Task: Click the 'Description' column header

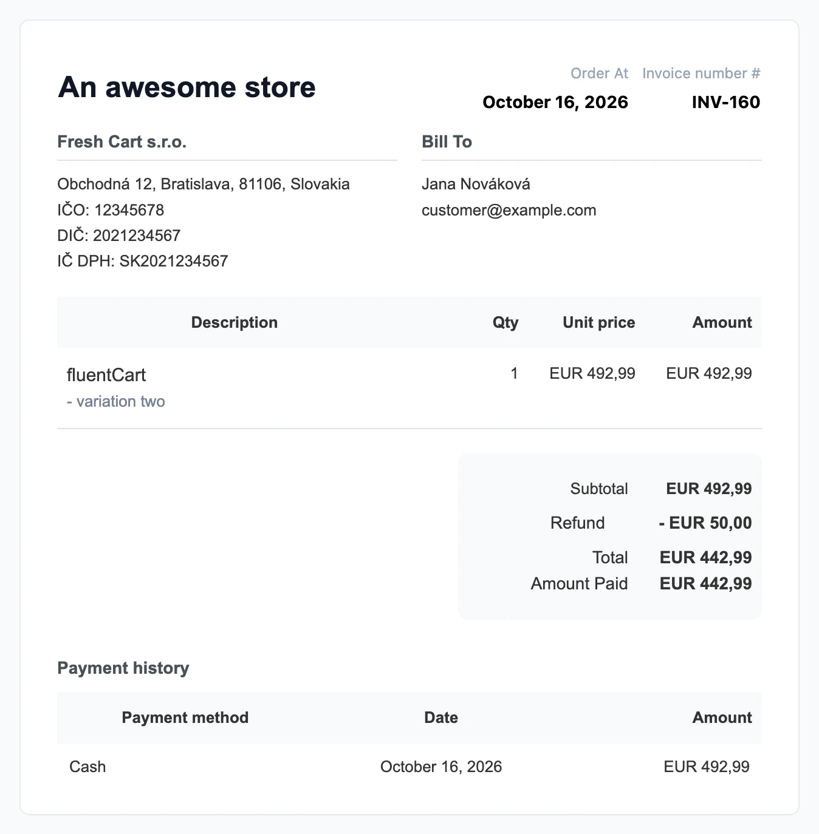Action: pos(235,322)
